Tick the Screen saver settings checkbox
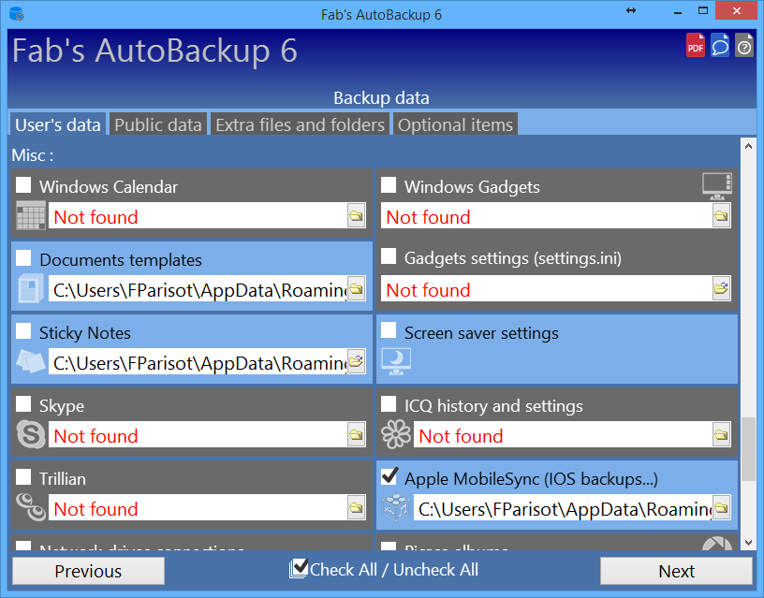 click(x=389, y=330)
